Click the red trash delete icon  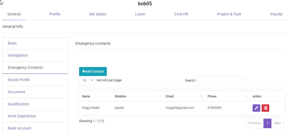click(265, 108)
